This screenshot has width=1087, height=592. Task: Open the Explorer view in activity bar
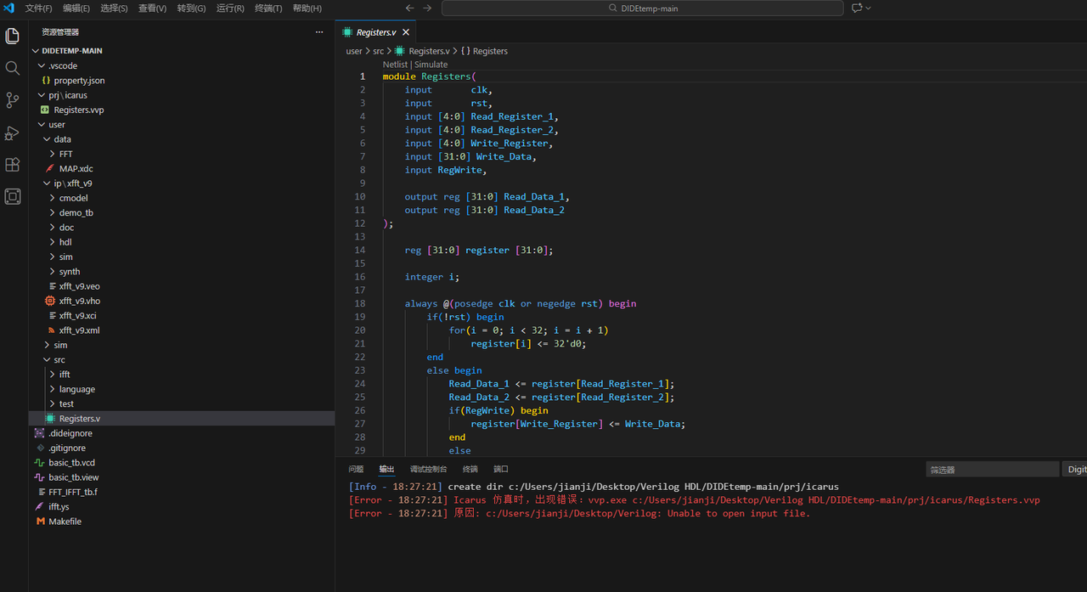[13, 36]
